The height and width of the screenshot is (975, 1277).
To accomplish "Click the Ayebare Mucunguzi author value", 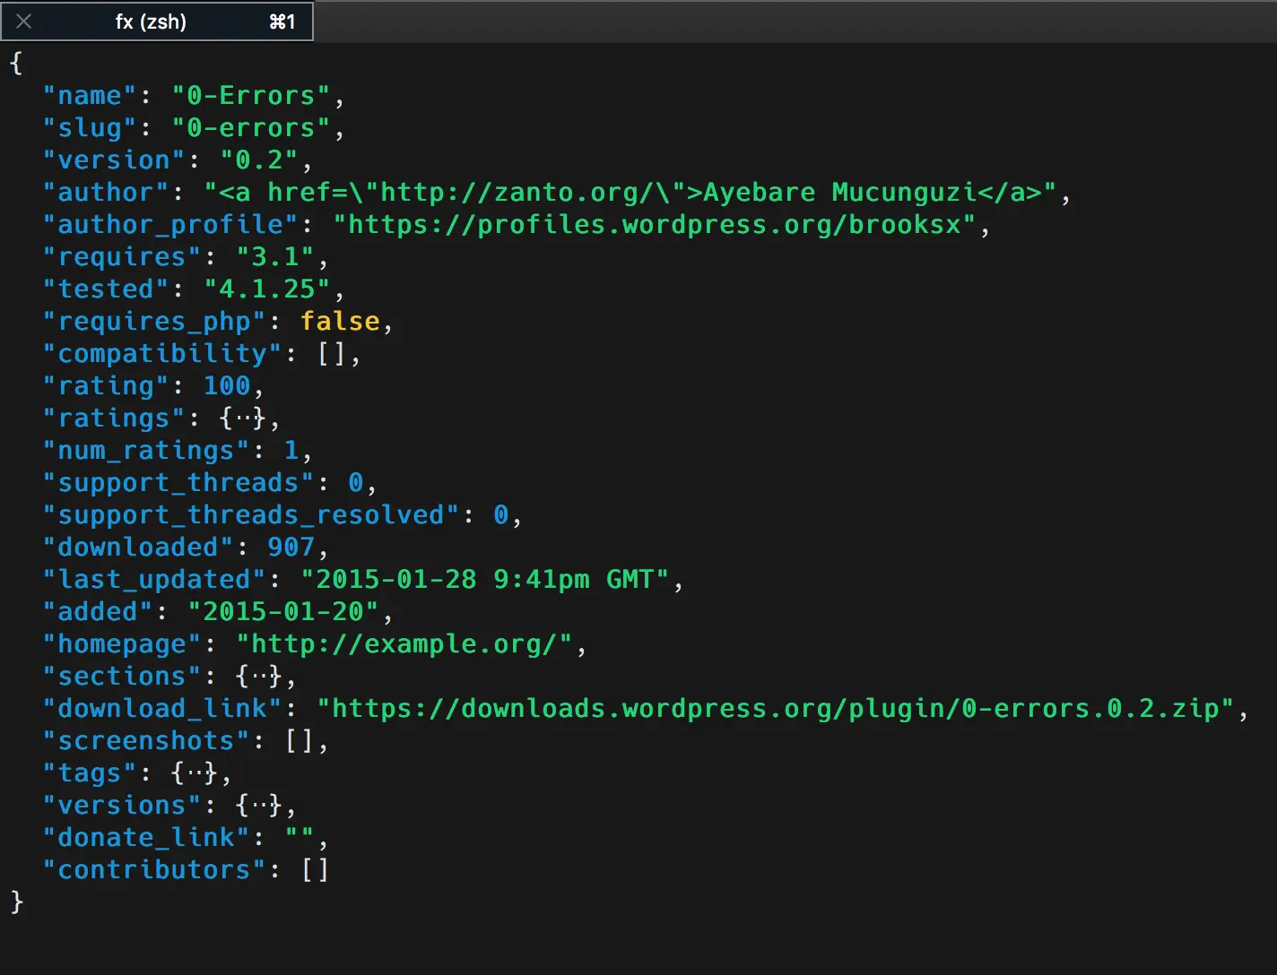I will 630,193.
